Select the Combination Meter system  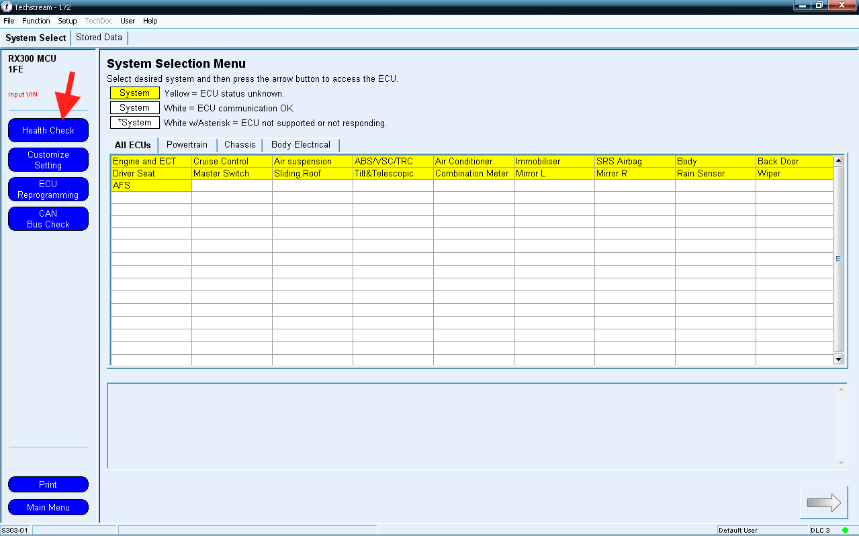pos(473,174)
